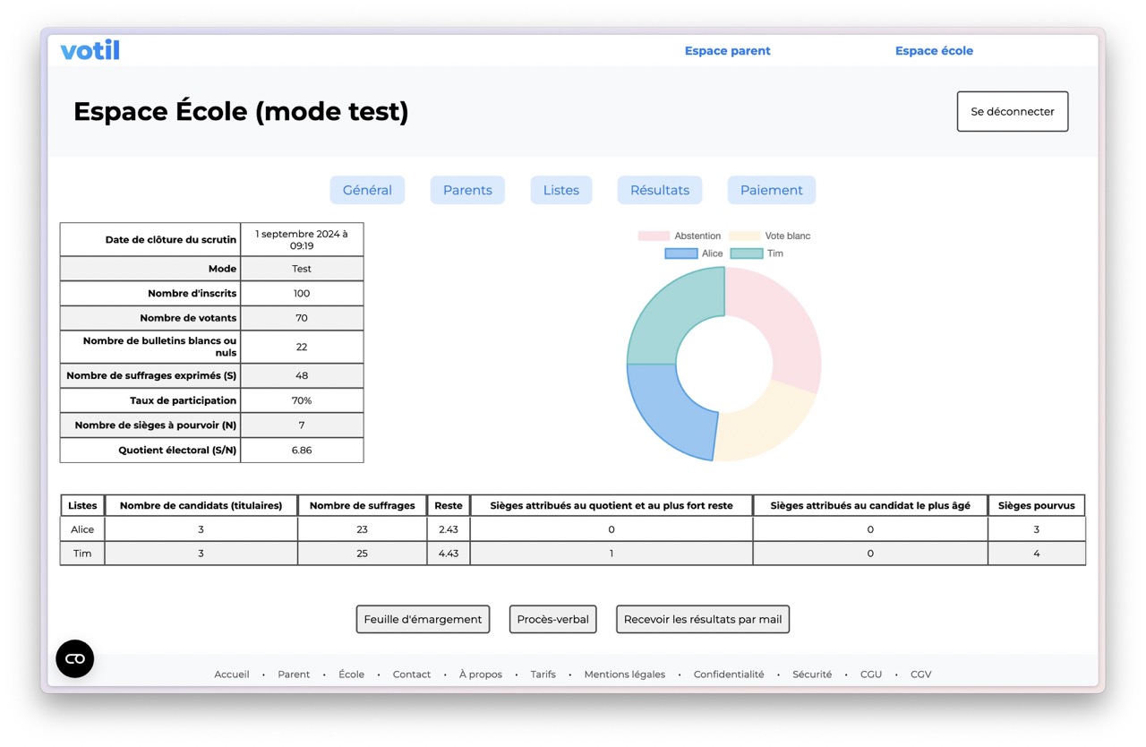Viewport: 1146px width, 747px height.
Task: Toggle Abstention legend swatch in chart
Action: pos(654,236)
